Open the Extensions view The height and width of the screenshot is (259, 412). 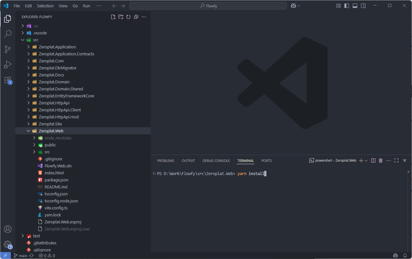8,80
